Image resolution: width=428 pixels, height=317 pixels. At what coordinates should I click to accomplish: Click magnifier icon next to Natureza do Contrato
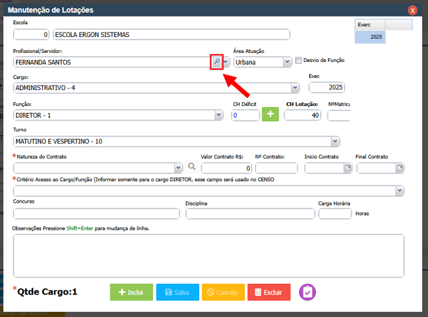[x=191, y=168]
